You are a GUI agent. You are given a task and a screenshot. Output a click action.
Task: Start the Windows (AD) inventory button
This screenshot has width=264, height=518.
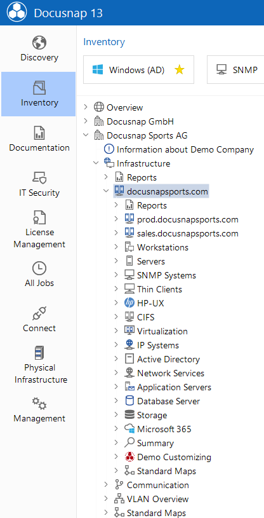tap(138, 70)
